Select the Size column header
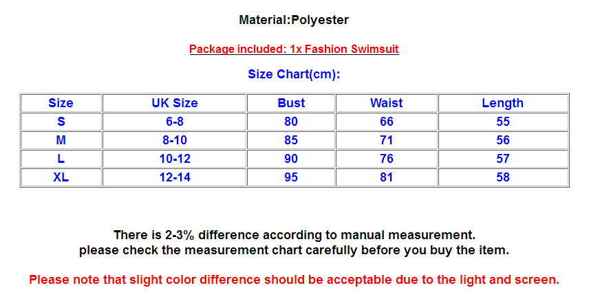 (61, 103)
